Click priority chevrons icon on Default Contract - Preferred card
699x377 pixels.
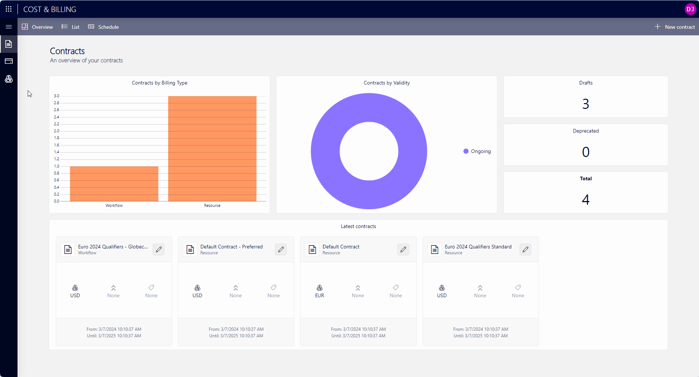[236, 288]
